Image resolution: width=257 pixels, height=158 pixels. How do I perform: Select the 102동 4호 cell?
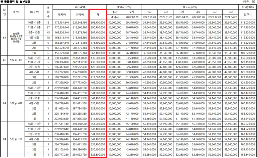[16, 103]
